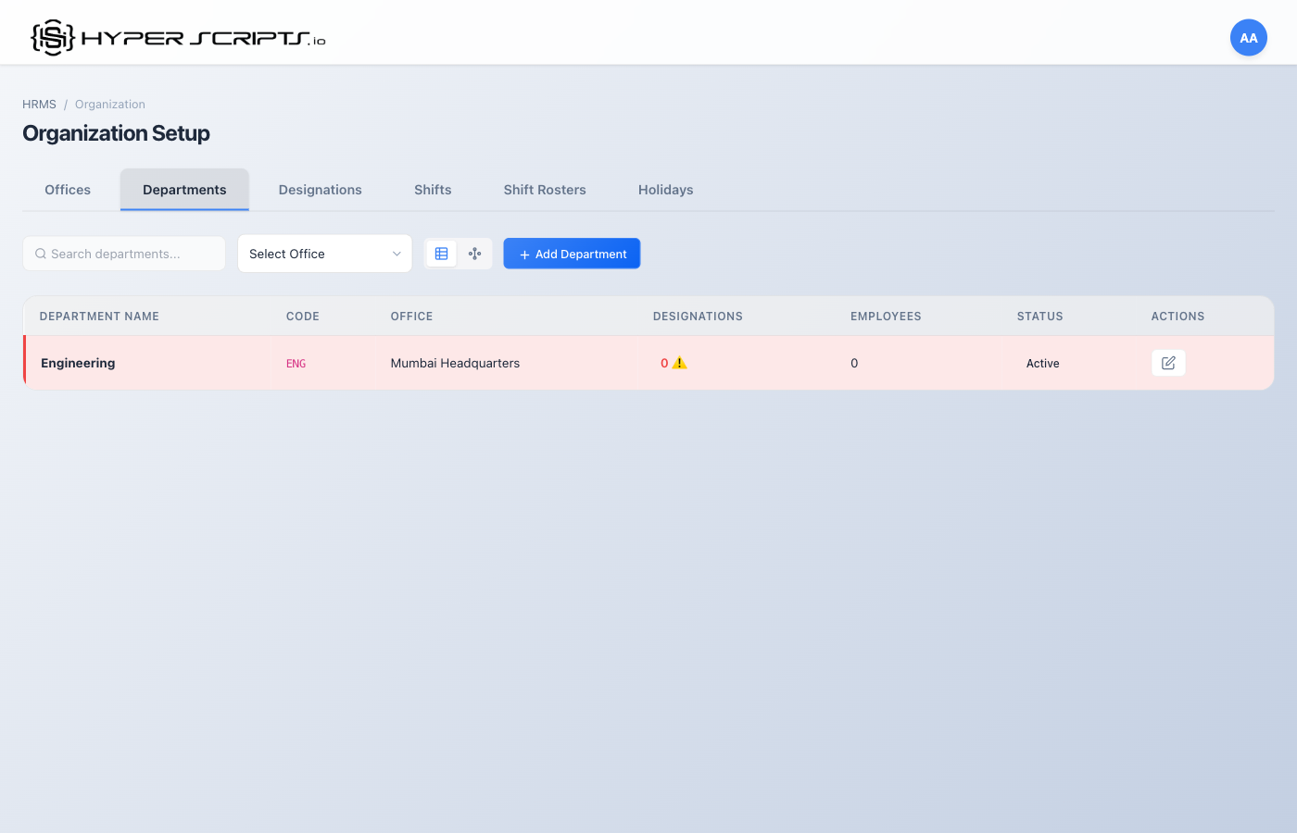1297x833 pixels.
Task: Switch to the Designations tab
Action: [x=320, y=190]
